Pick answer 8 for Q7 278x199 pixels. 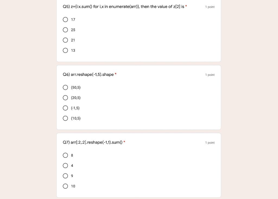click(x=65, y=155)
